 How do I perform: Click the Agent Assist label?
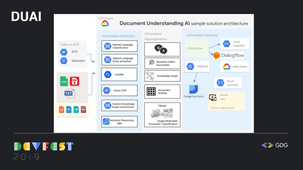(x=240, y=67)
